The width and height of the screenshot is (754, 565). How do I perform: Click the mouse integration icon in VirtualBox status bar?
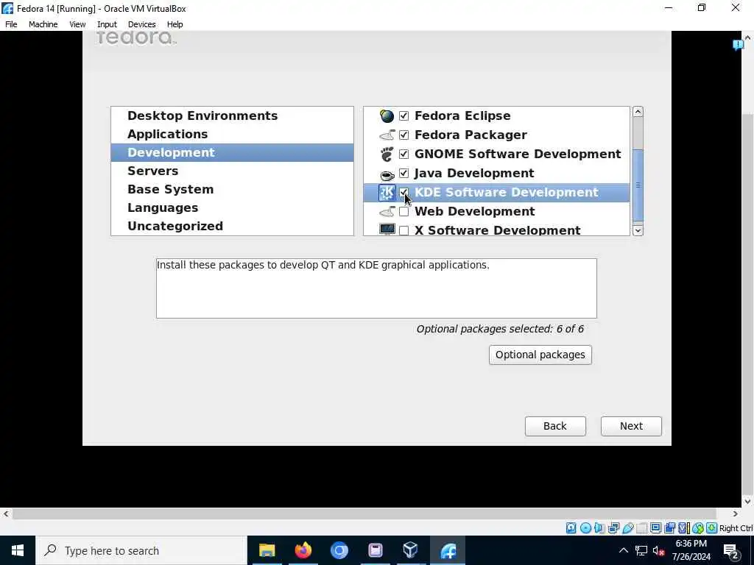pos(698,528)
